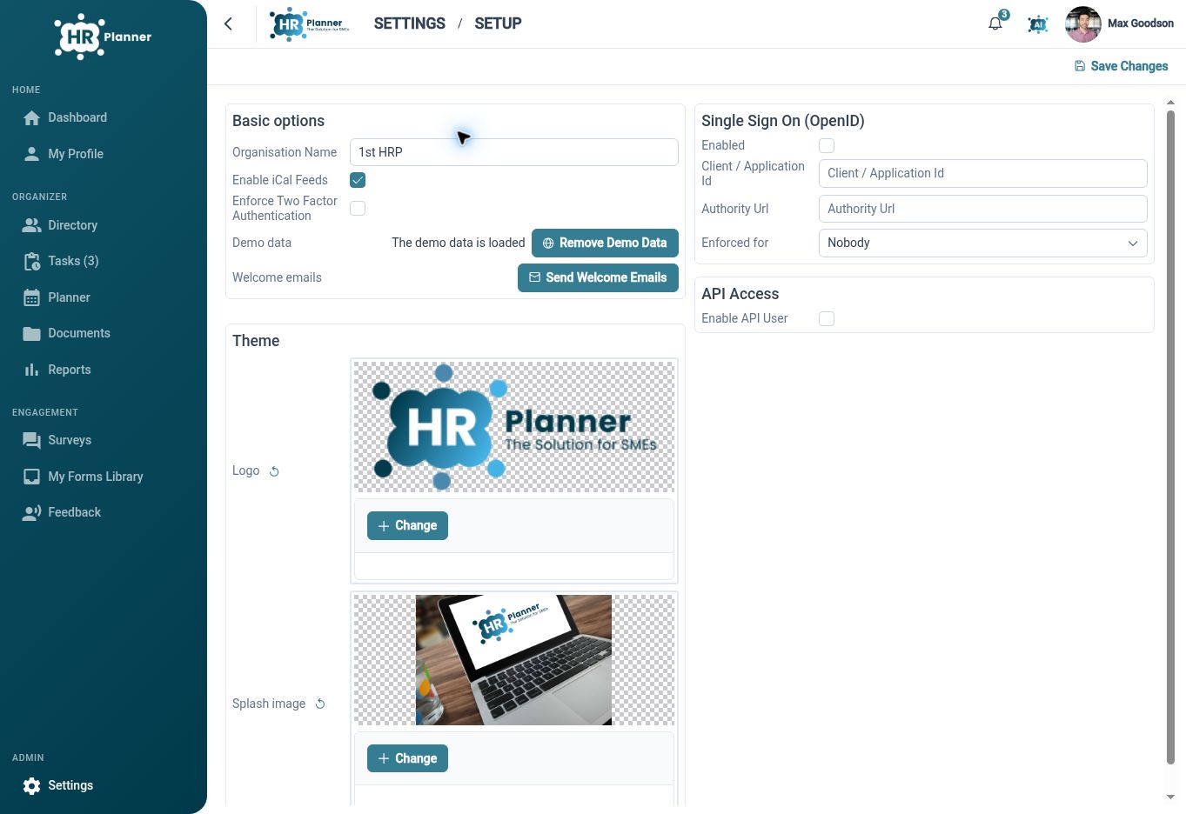Click the Organisation Name input field
Image resolution: width=1186 pixels, height=814 pixels.
pos(513,152)
